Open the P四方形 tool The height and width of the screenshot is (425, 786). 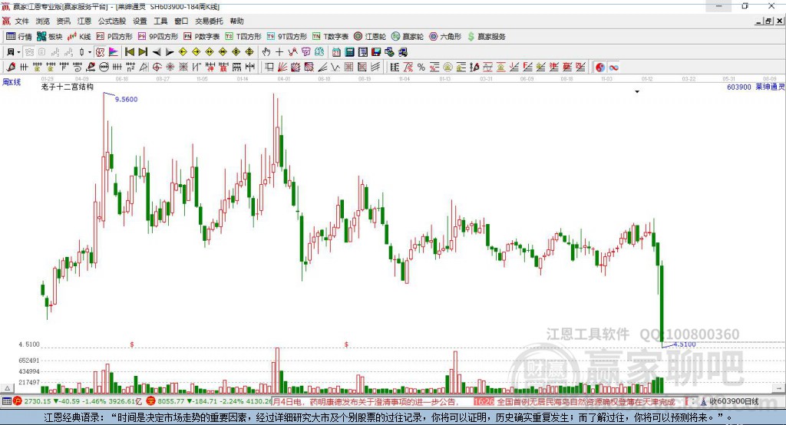114,37
